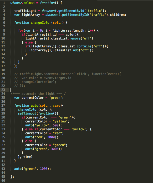
Task: Click 'length' property on line 8
Action: (79, 31)
